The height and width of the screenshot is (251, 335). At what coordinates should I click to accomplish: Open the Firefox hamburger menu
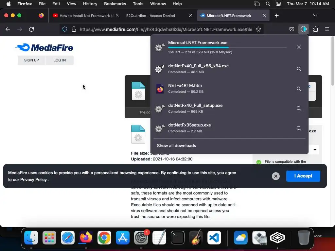pyautogui.click(x=327, y=29)
